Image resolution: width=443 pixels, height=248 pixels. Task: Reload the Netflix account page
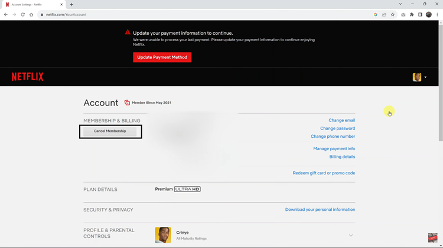pyautogui.click(x=23, y=15)
